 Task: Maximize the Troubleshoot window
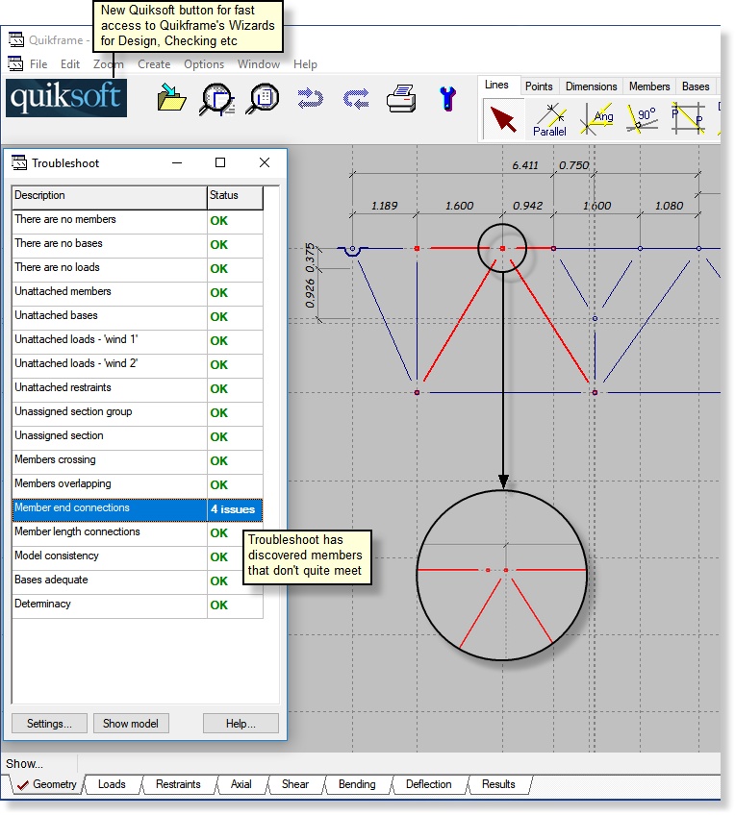click(x=220, y=162)
